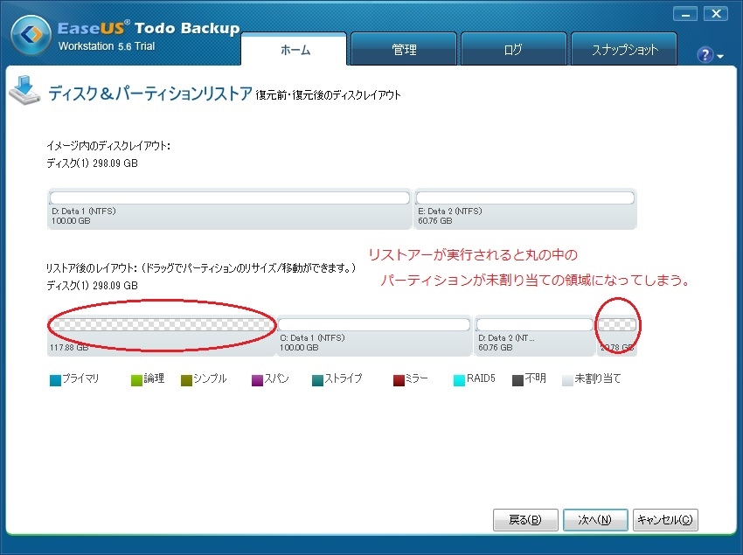Switch to the ホーム tab

pos(295,49)
